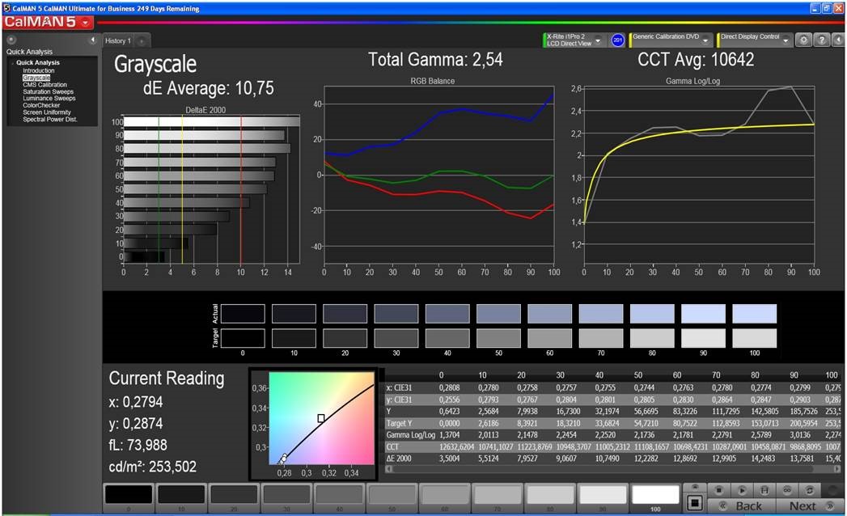Click the Gamma Log/Log chart title
Image resolution: width=847 pixels, height=516 pixels.
click(692, 81)
